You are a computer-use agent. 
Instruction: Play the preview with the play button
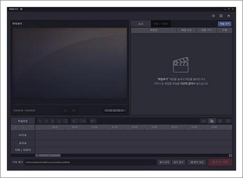point(66,111)
